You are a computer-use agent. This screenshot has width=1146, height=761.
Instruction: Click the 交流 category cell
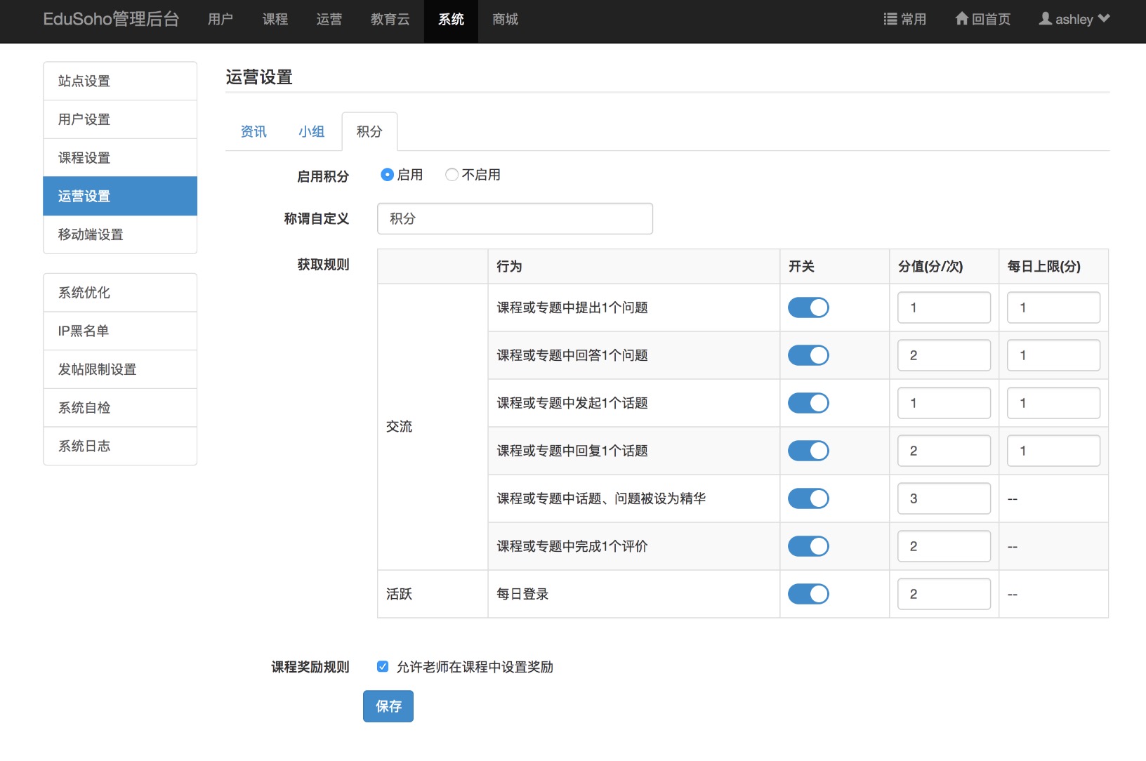click(x=433, y=427)
